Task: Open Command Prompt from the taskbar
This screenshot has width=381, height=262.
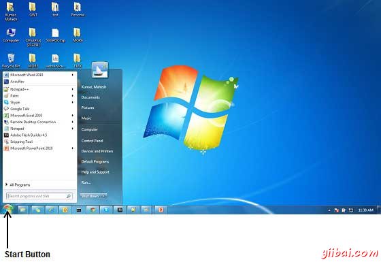Action: 79,210
